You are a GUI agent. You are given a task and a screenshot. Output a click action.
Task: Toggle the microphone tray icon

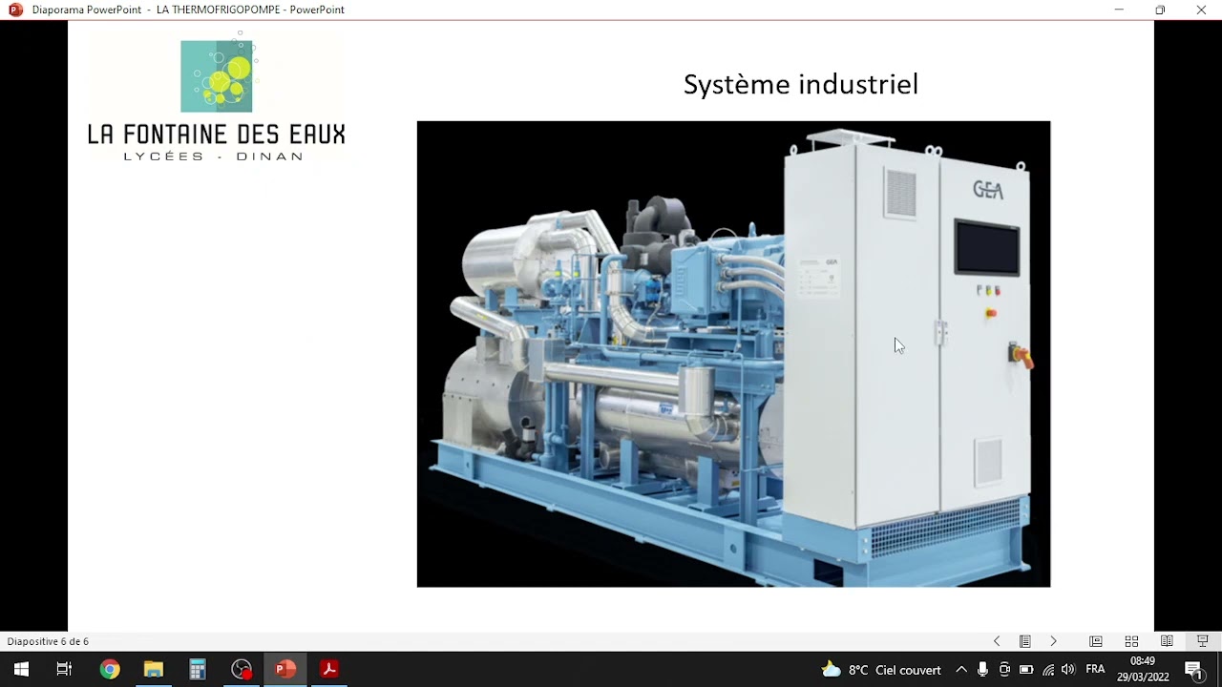pyautogui.click(x=982, y=670)
